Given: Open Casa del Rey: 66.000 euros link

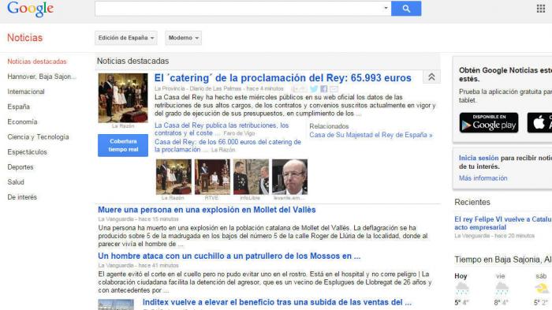Looking at the screenshot, I should point(228,145).
